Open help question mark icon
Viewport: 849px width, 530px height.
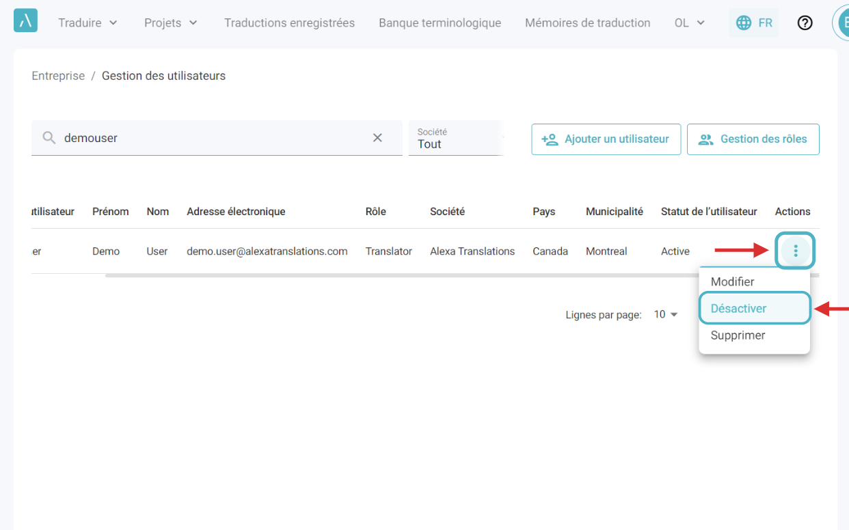point(805,23)
